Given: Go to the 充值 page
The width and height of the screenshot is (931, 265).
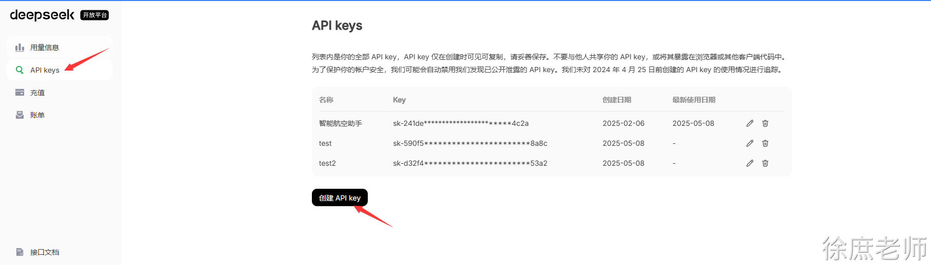Looking at the screenshot, I should coord(60,93).
